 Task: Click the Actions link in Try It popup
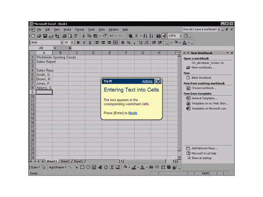click(x=147, y=81)
